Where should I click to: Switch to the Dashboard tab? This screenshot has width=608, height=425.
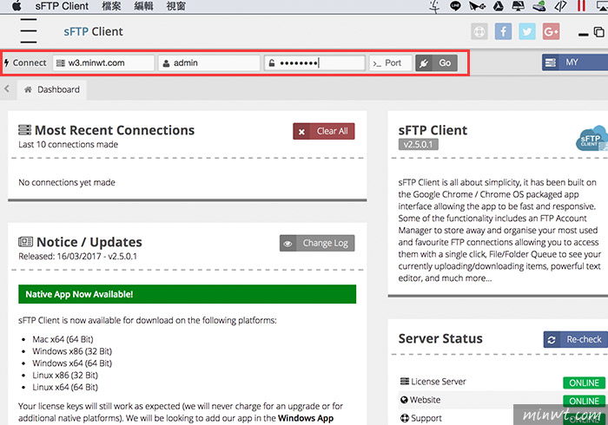tap(52, 90)
